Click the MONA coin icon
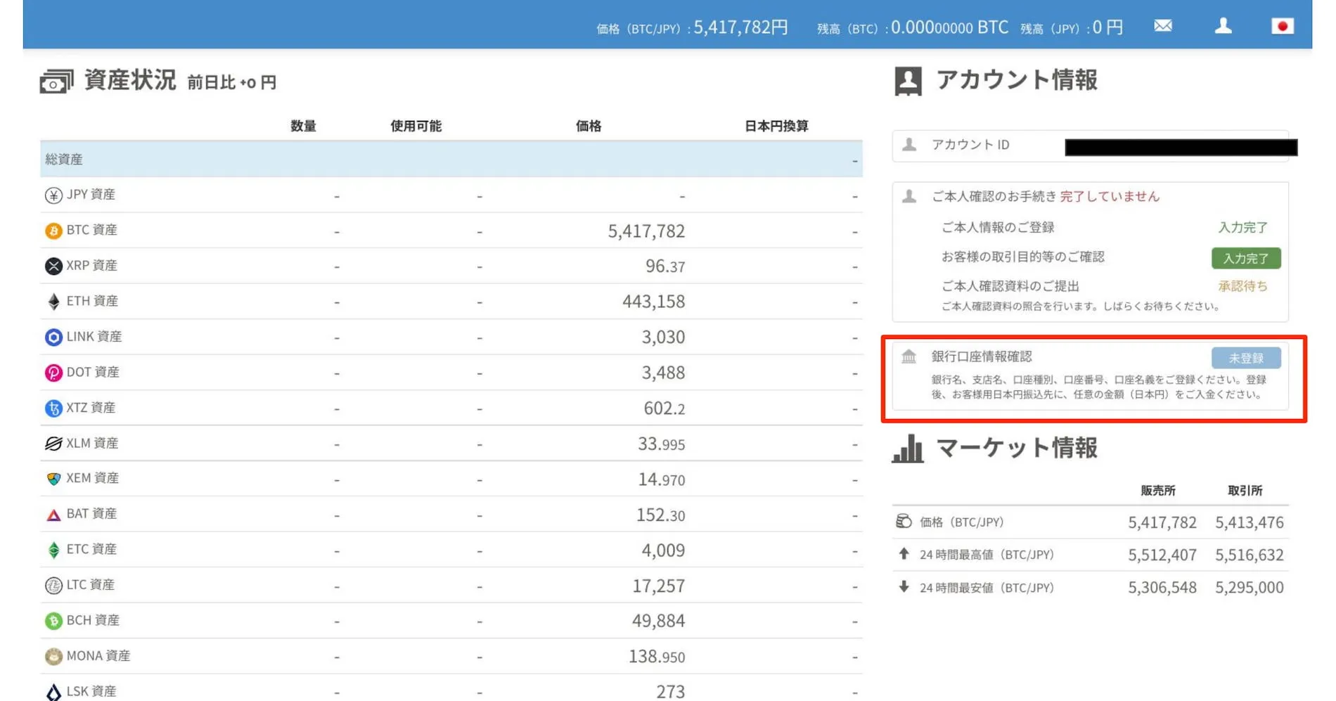 [x=52, y=655]
